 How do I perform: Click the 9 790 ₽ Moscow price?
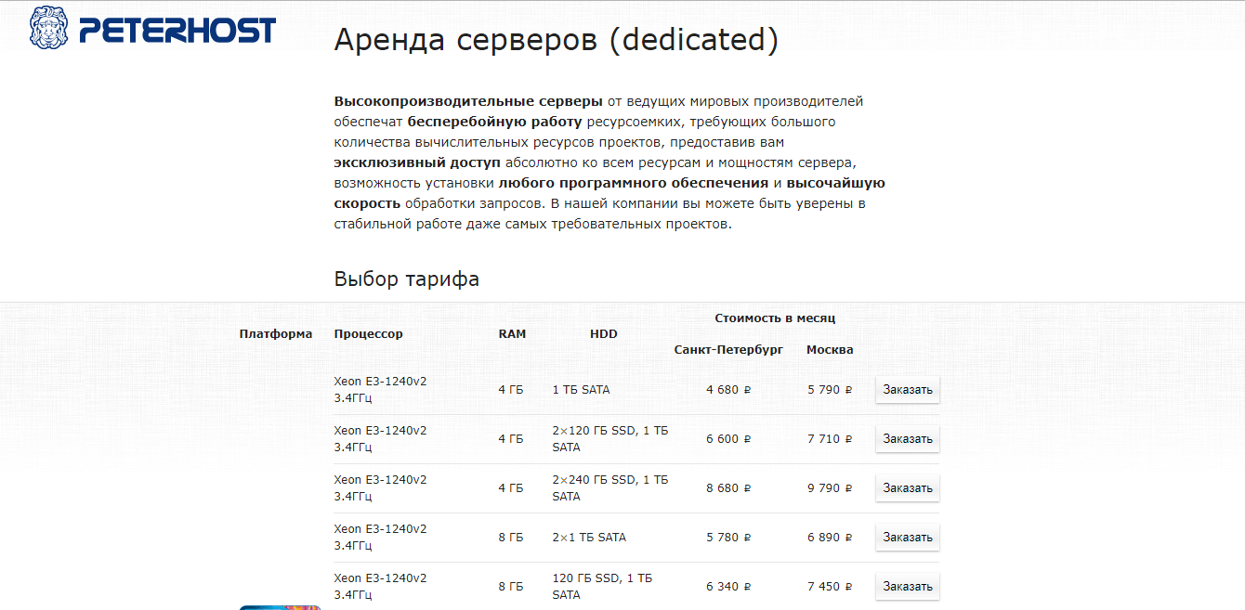(x=829, y=488)
